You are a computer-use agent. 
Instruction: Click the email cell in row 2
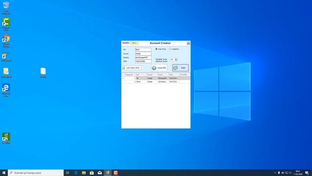tap(163, 82)
